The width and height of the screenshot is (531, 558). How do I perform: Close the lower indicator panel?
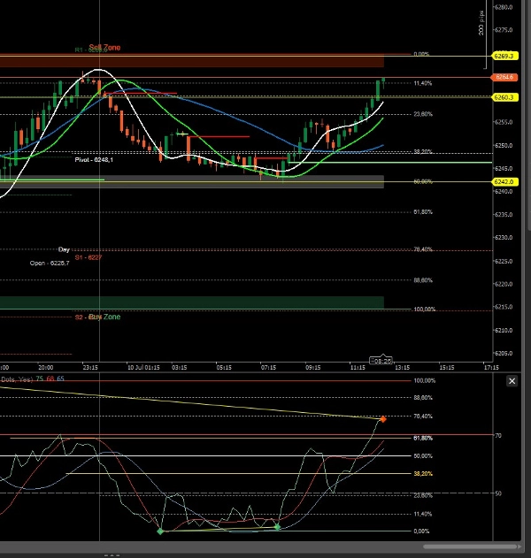click(x=512, y=380)
